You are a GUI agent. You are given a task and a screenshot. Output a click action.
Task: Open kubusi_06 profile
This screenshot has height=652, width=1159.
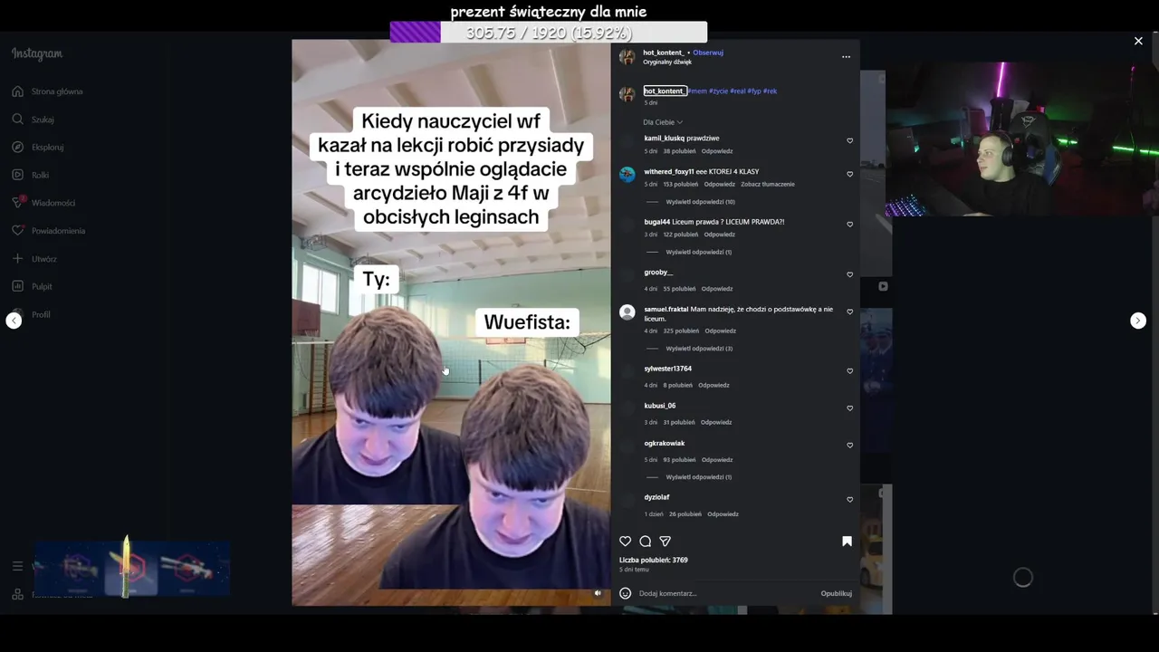[659, 406]
